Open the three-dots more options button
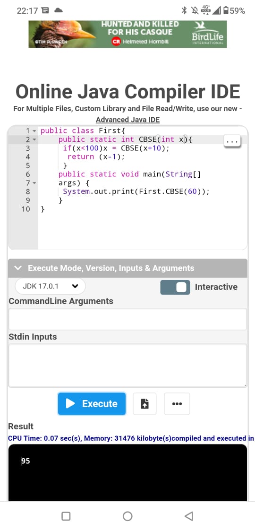Screen dimensions: 255x531 177,404
